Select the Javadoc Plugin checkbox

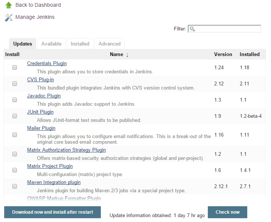click(15, 100)
